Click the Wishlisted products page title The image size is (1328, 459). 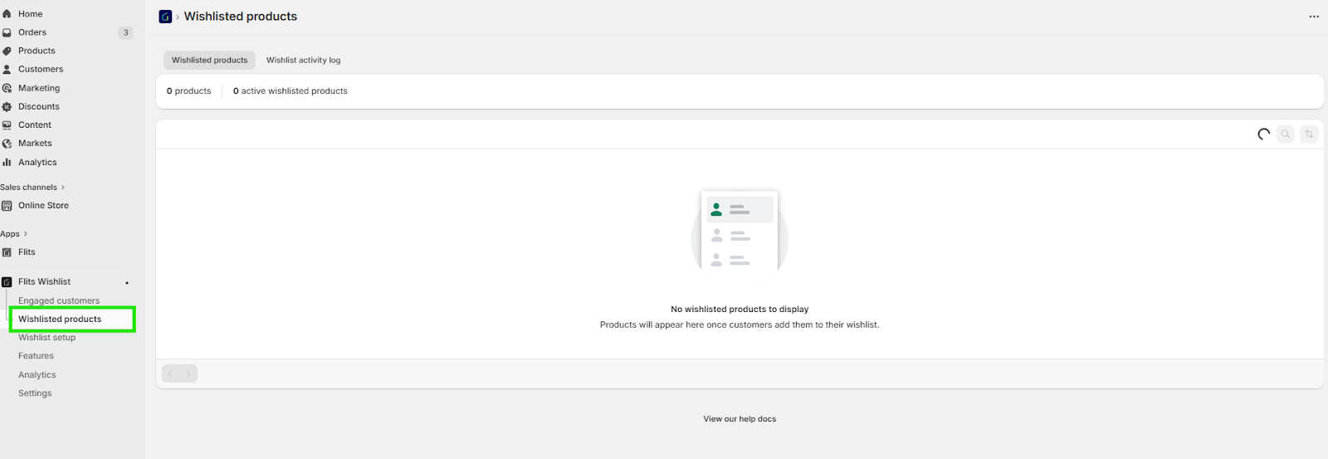pyautogui.click(x=241, y=17)
